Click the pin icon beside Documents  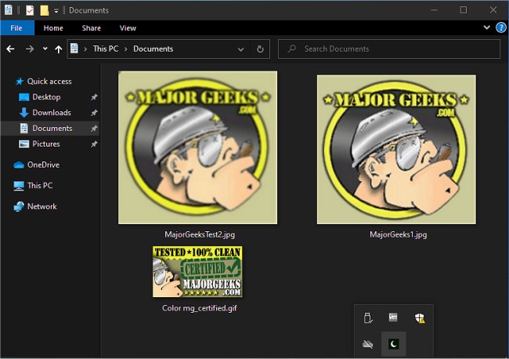pyautogui.click(x=94, y=129)
